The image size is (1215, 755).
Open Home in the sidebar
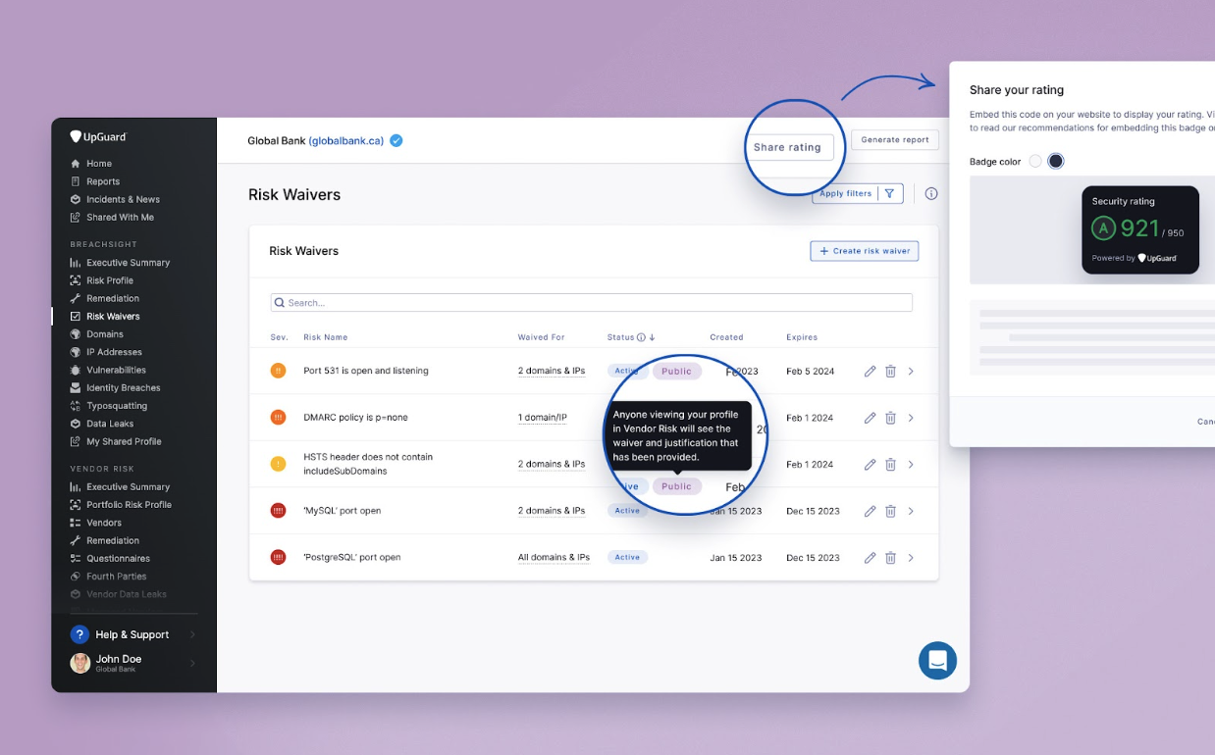tap(99, 164)
